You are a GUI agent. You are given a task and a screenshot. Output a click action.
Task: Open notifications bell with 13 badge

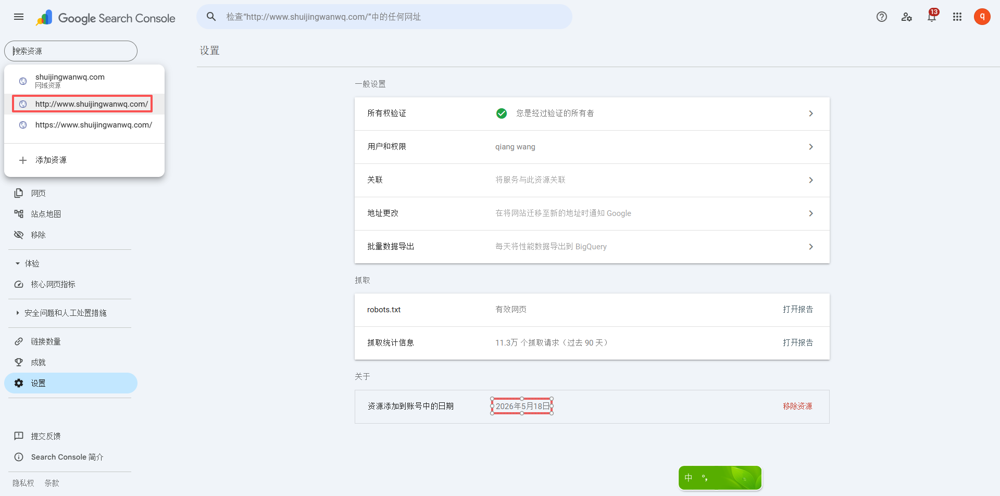932,16
